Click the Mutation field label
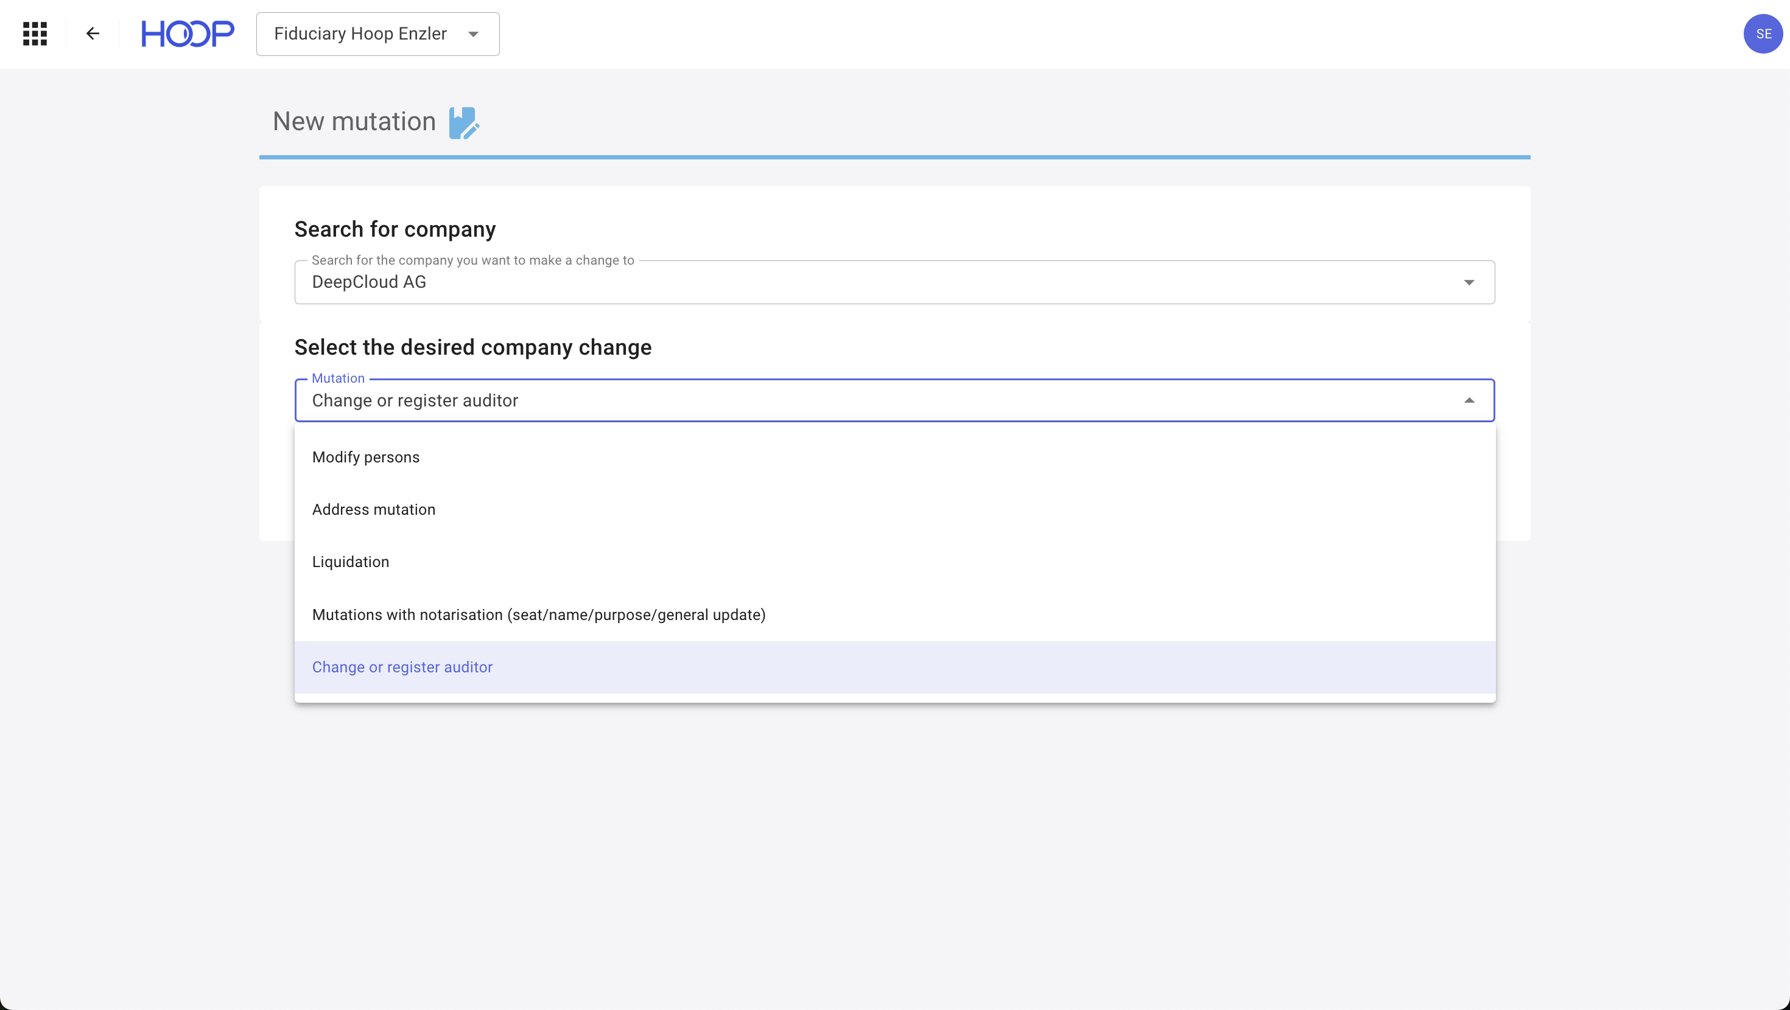 coord(338,378)
